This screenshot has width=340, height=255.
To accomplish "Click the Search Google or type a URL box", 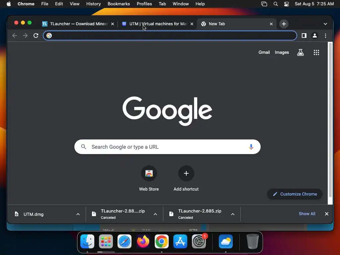I will (x=167, y=147).
